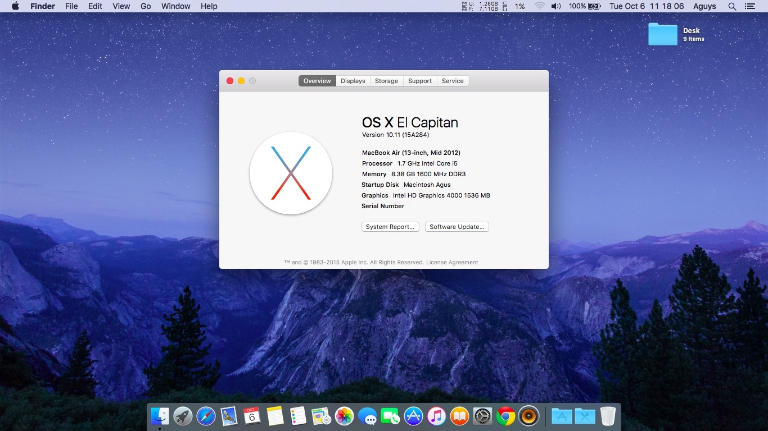This screenshot has width=768, height=431.
Task: Open the View menu
Action: tap(121, 6)
